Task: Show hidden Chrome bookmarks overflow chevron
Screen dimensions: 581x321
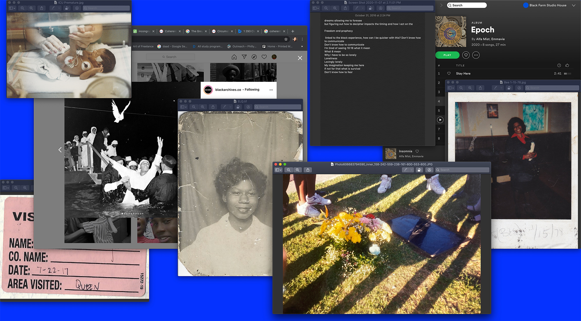Action: coord(302,46)
